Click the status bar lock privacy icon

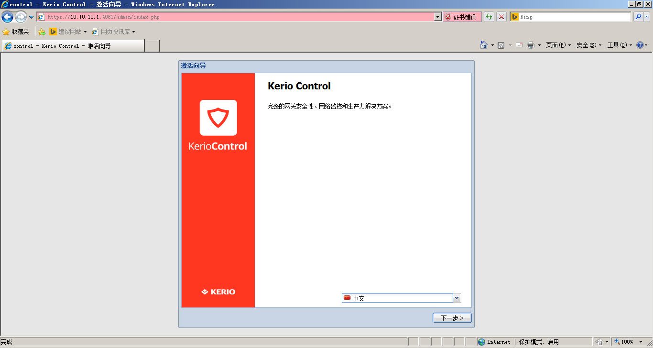[x=599, y=342]
